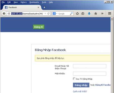Click the scrollbar up arrow

pyautogui.click(x=112, y=19)
